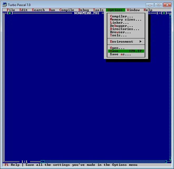The width and height of the screenshot is (174, 169).
Task: Select Save TPX.TP menu entry
Action: coord(126,51)
